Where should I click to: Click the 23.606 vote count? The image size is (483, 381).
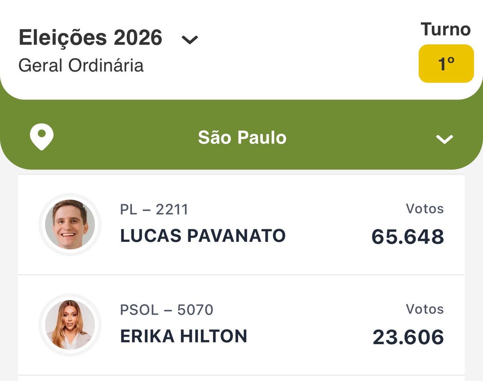(408, 337)
